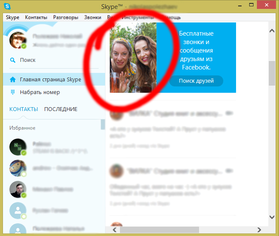The image size is (279, 236).
Task: Open the Звонки menu
Action: [x=93, y=17]
